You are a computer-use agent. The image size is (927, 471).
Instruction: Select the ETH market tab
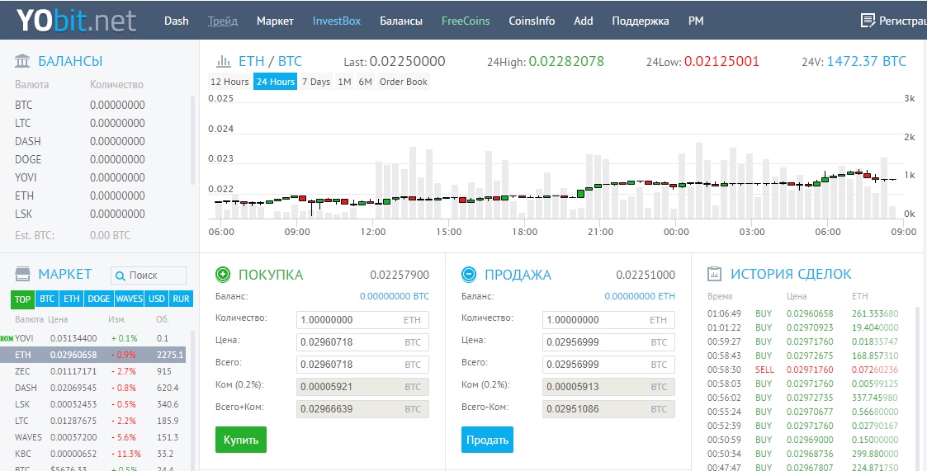click(x=72, y=299)
